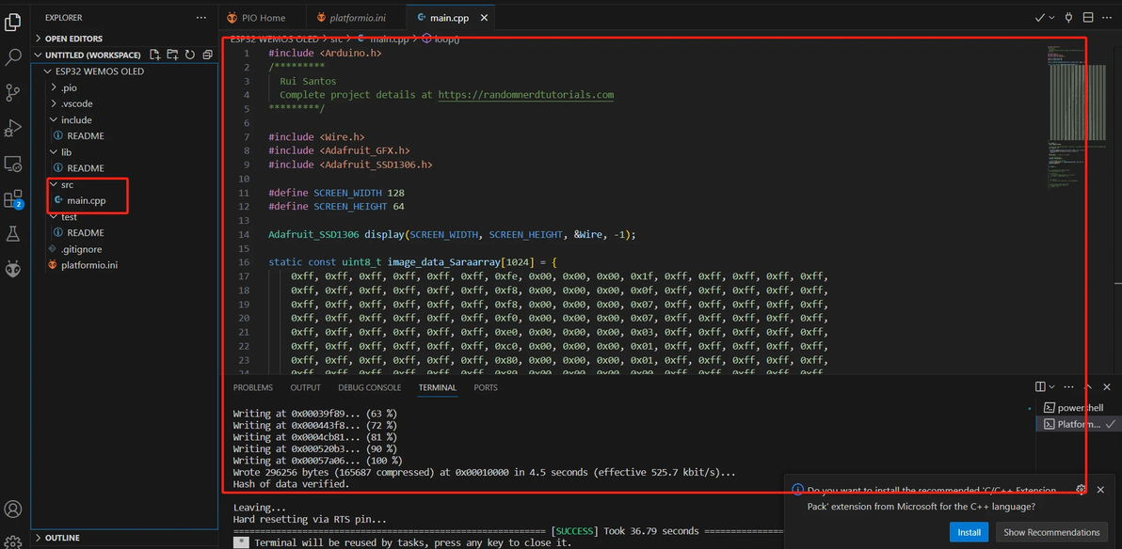Open notification settings gear icon
The image size is (1122, 549).
(x=1082, y=490)
